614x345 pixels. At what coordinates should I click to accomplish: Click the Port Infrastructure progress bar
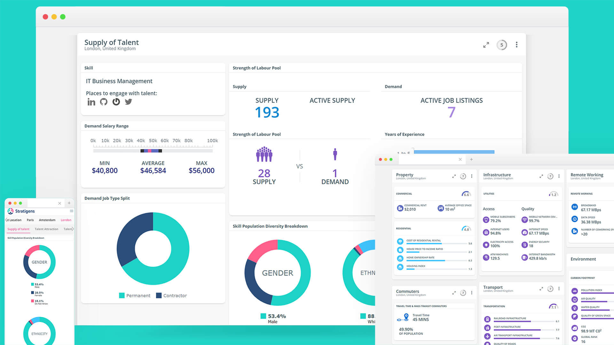pos(524,330)
